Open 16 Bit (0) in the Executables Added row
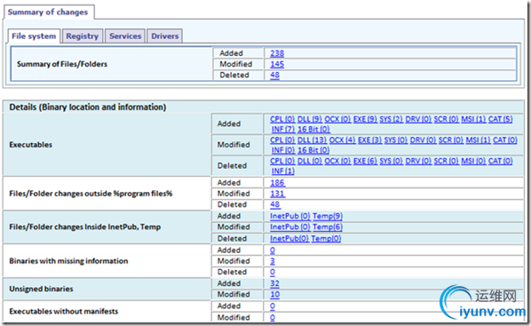 [x=313, y=129]
